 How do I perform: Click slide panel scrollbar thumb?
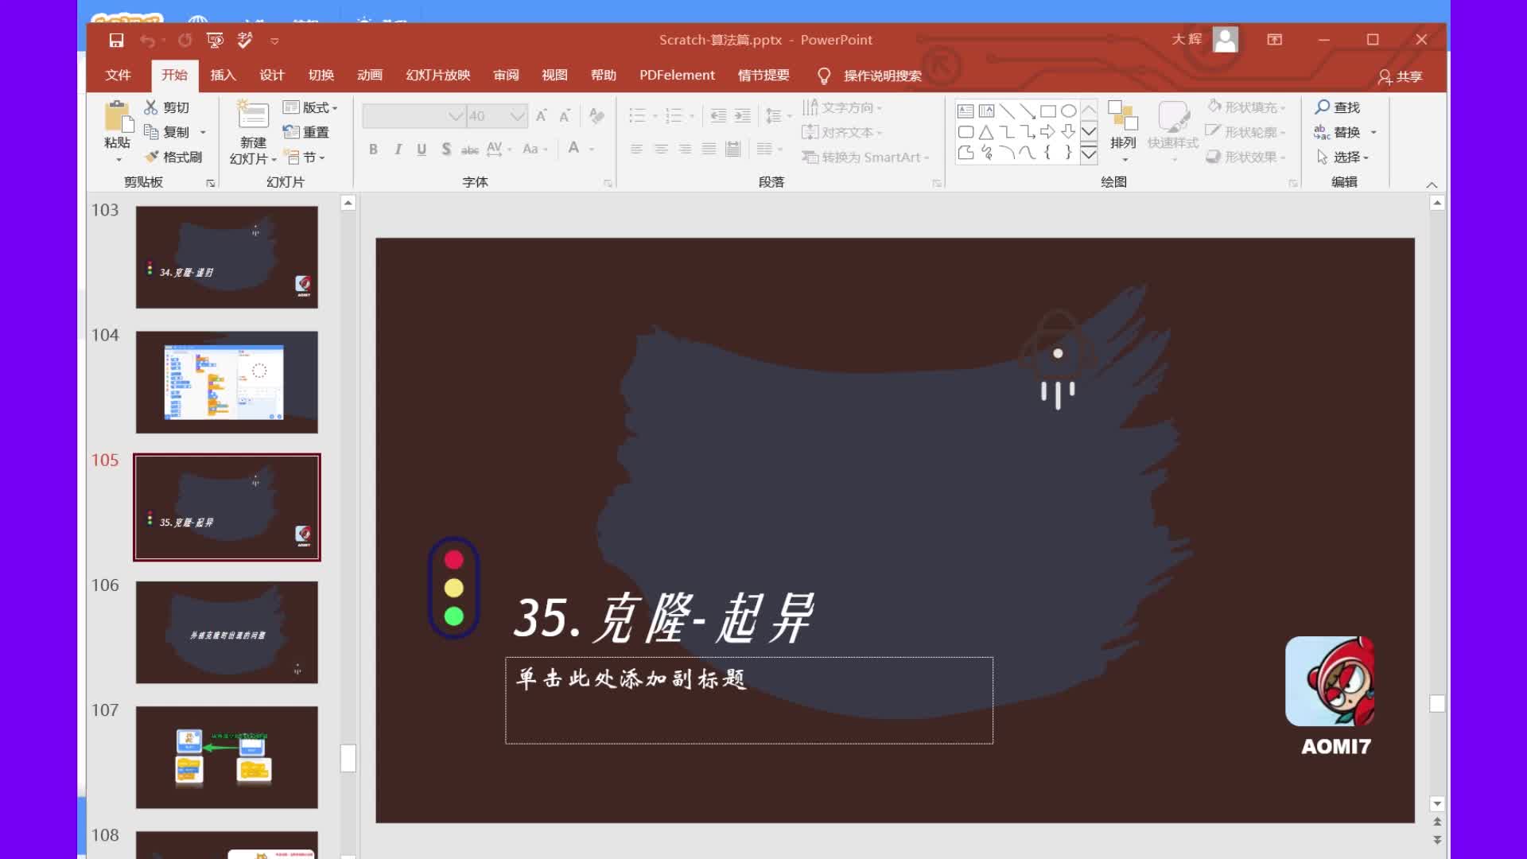348,758
